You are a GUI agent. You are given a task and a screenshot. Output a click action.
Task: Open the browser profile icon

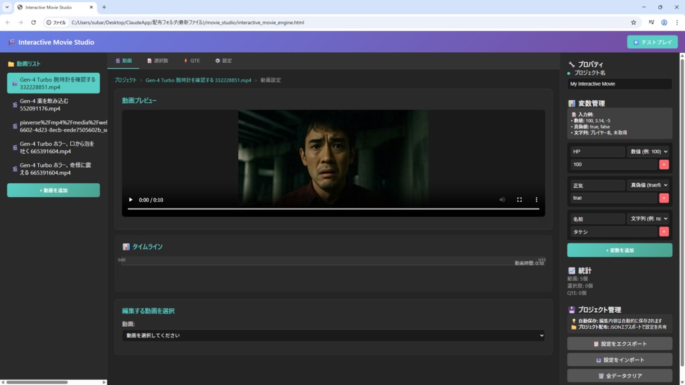point(664,22)
